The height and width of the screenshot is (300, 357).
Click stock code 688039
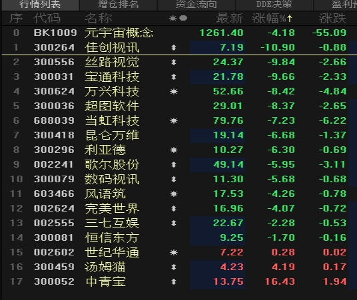[54, 121]
